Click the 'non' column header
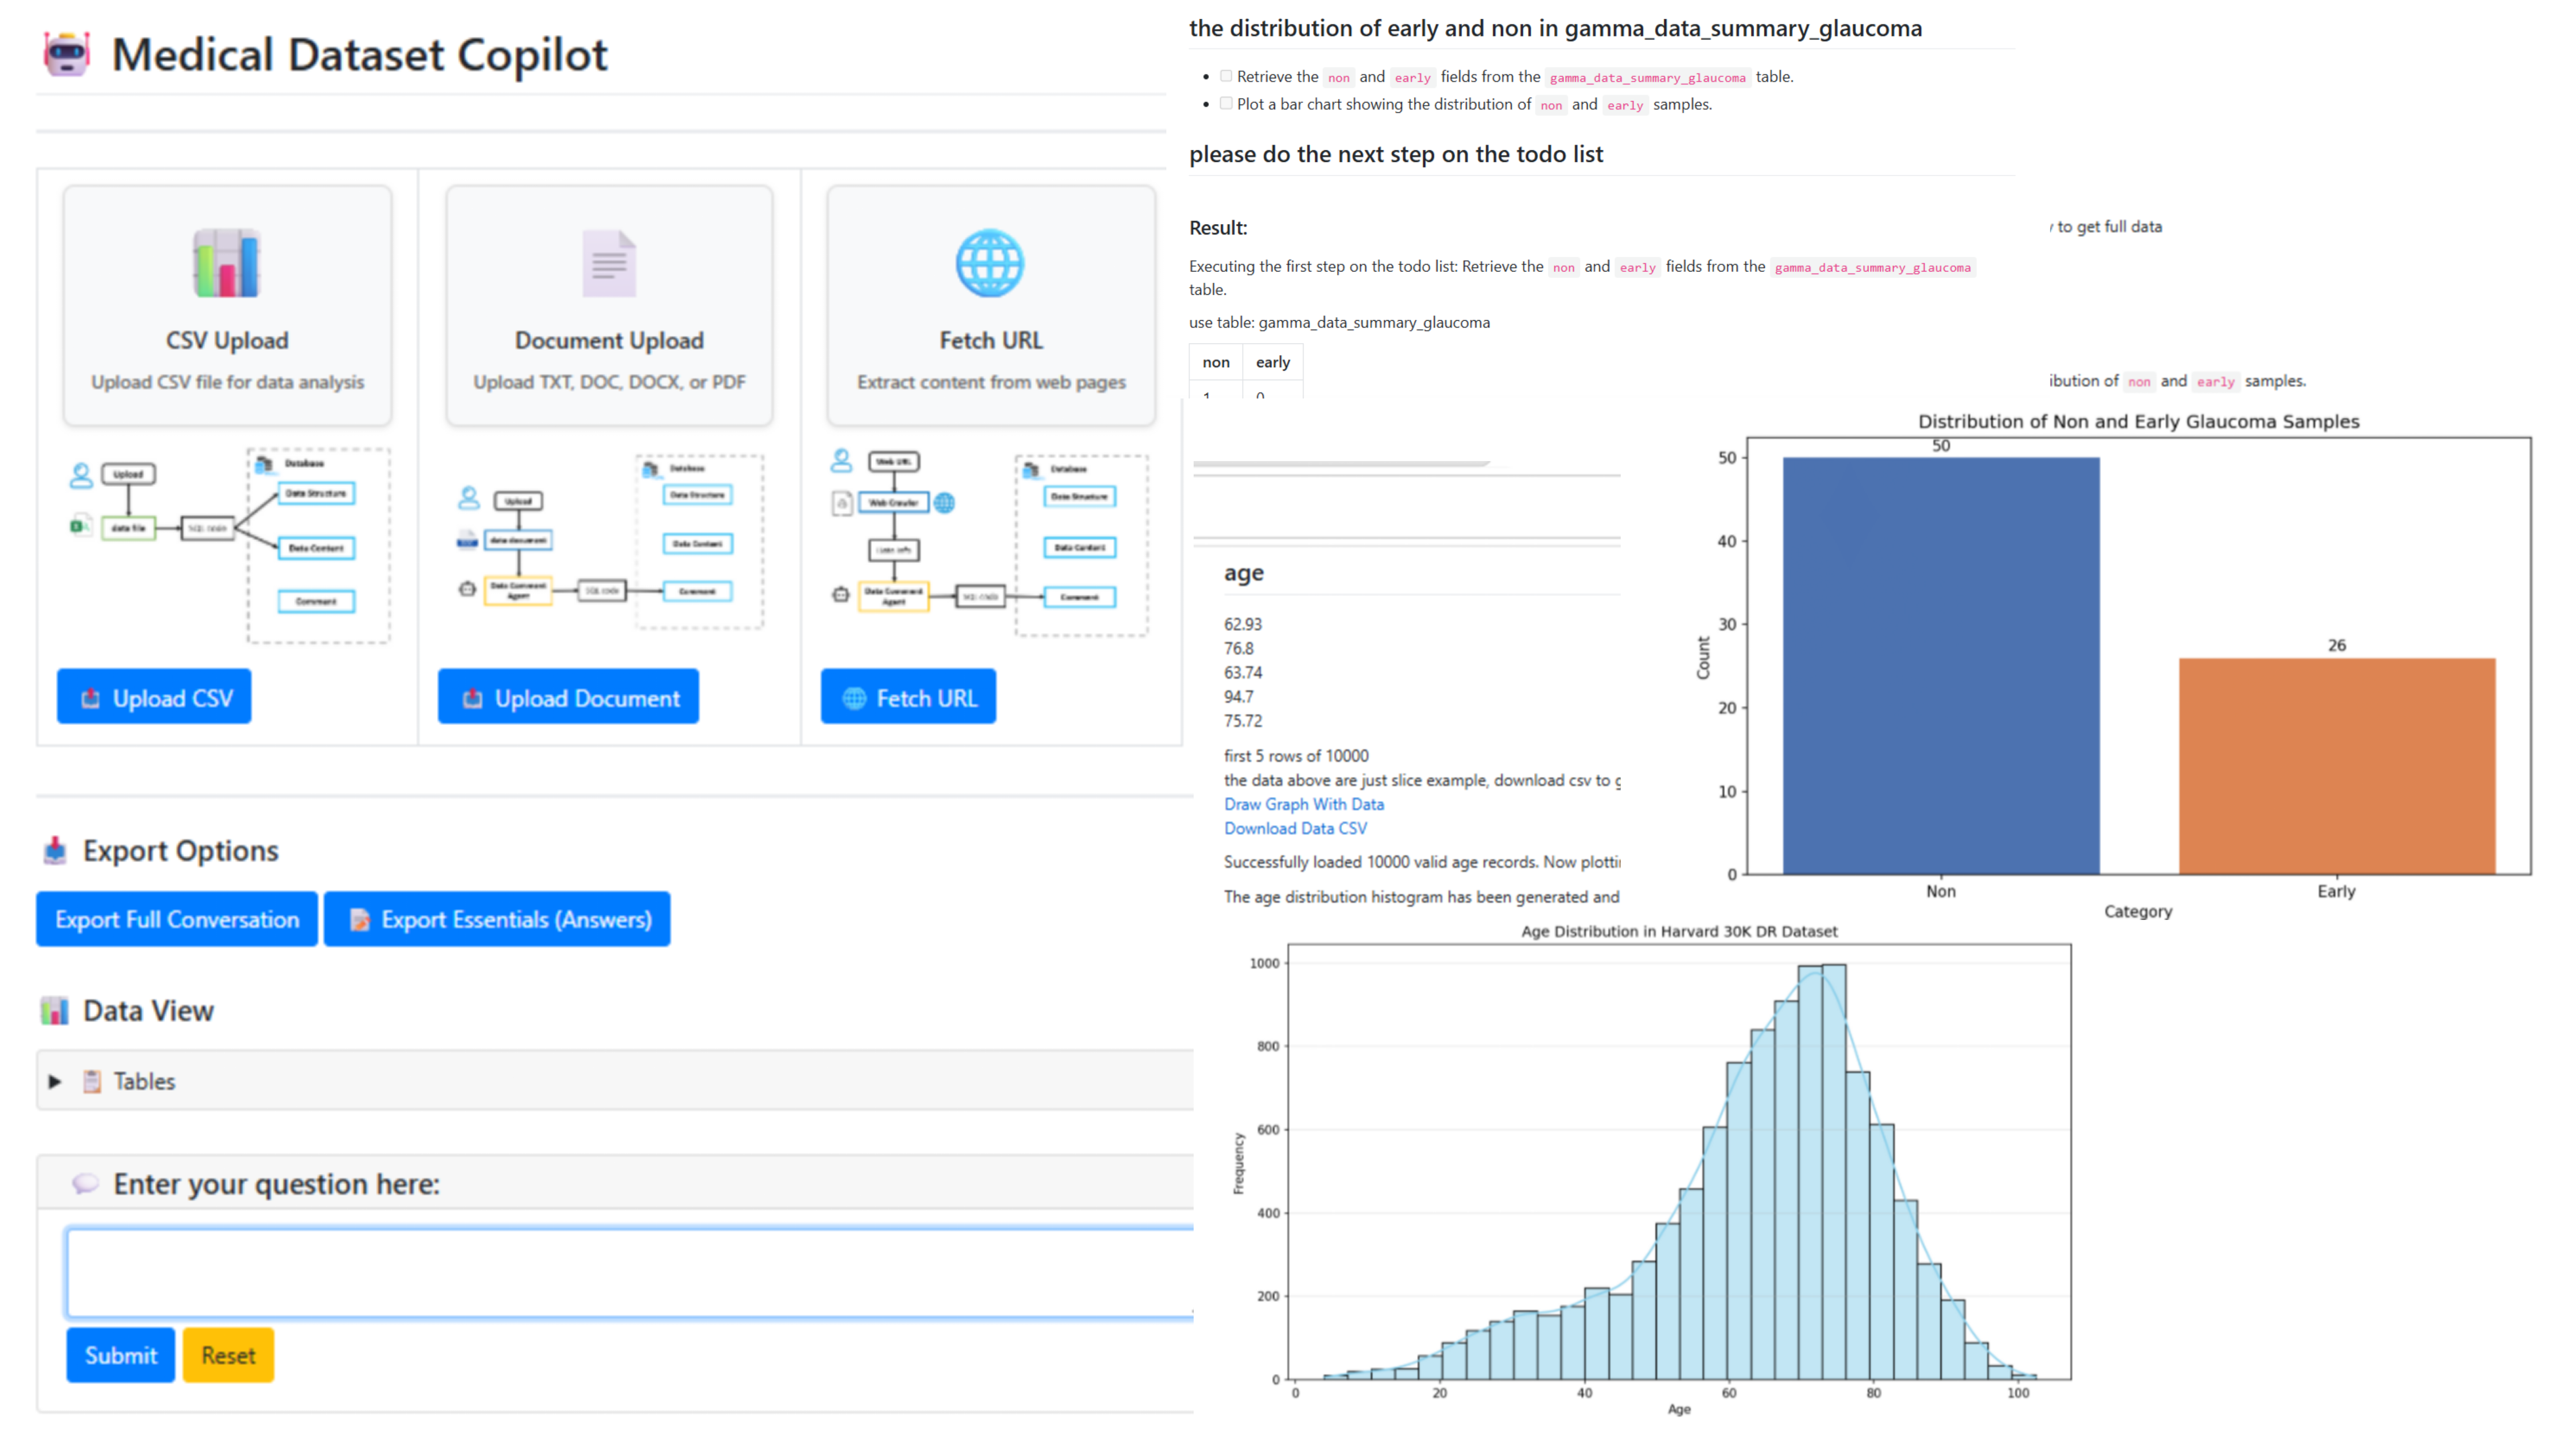Viewport: 2576px width, 1449px height. tap(1216, 362)
